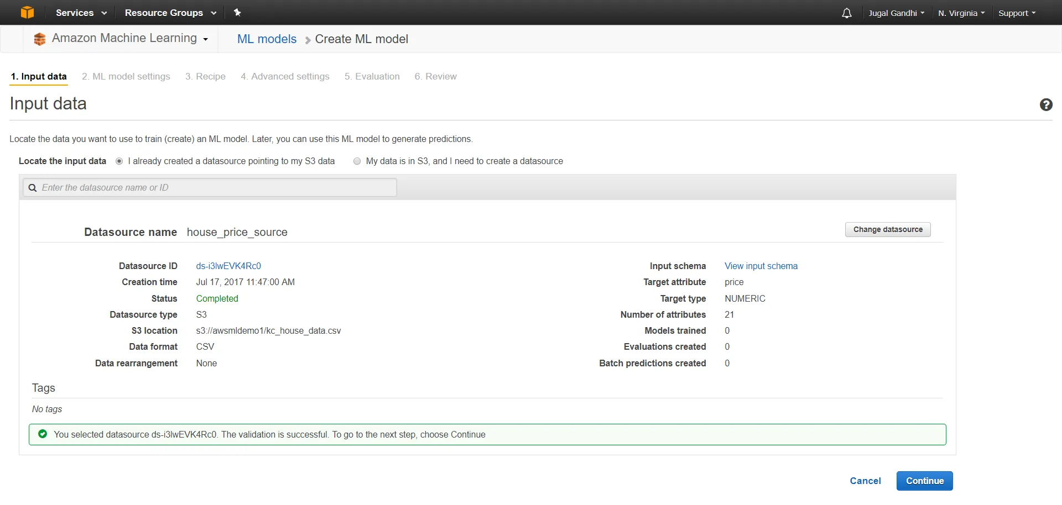Screen dimensions: 1062x505
Task: Click the Amazon Machine Learning service icon
Action: tap(39, 39)
